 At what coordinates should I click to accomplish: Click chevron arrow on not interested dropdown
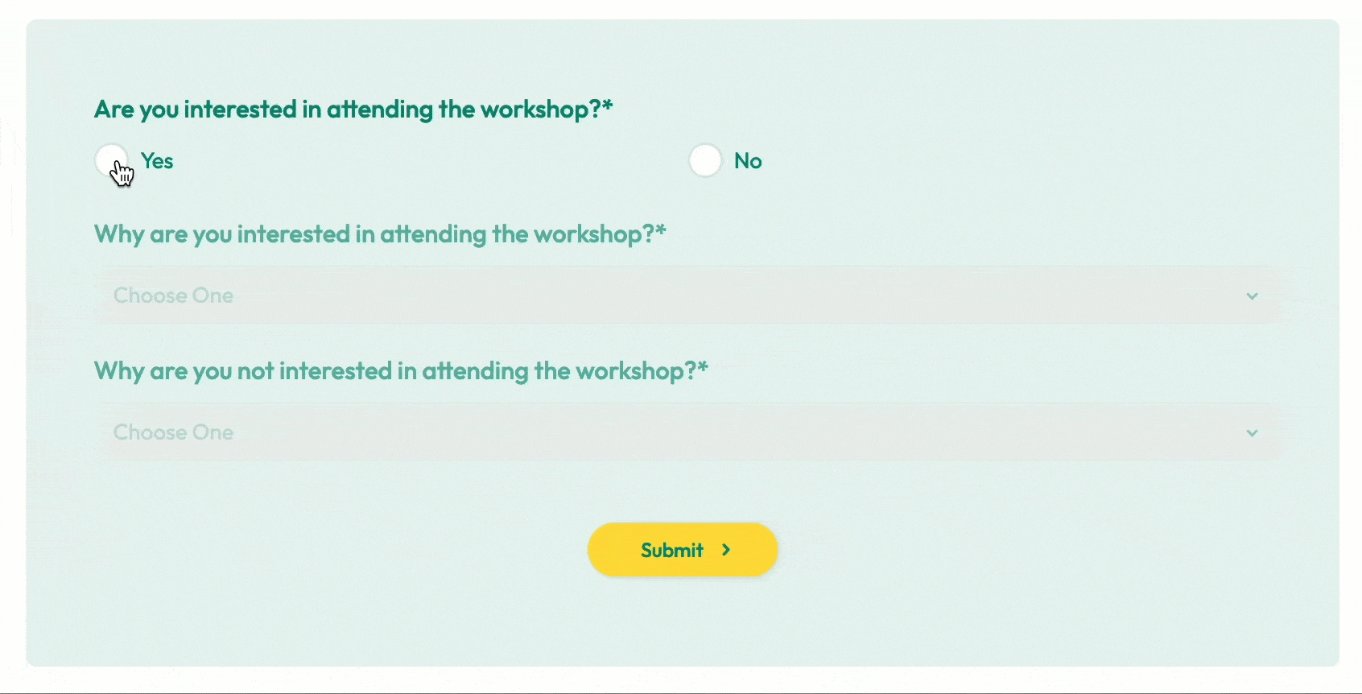click(x=1252, y=433)
